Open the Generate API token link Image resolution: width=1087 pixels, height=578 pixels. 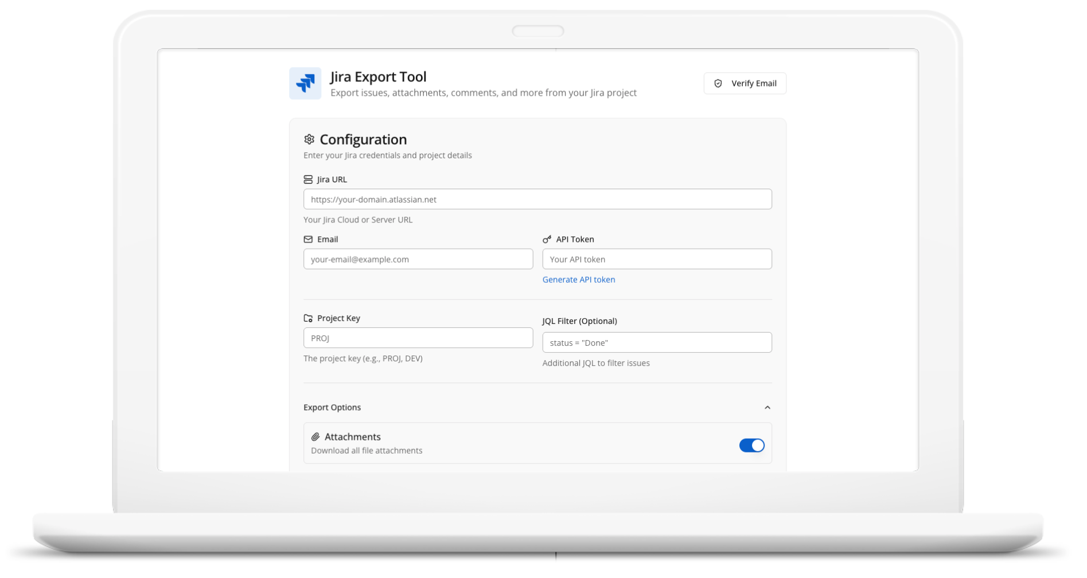tap(579, 279)
